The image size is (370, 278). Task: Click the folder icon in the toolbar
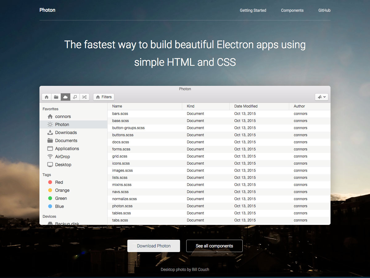point(56,97)
